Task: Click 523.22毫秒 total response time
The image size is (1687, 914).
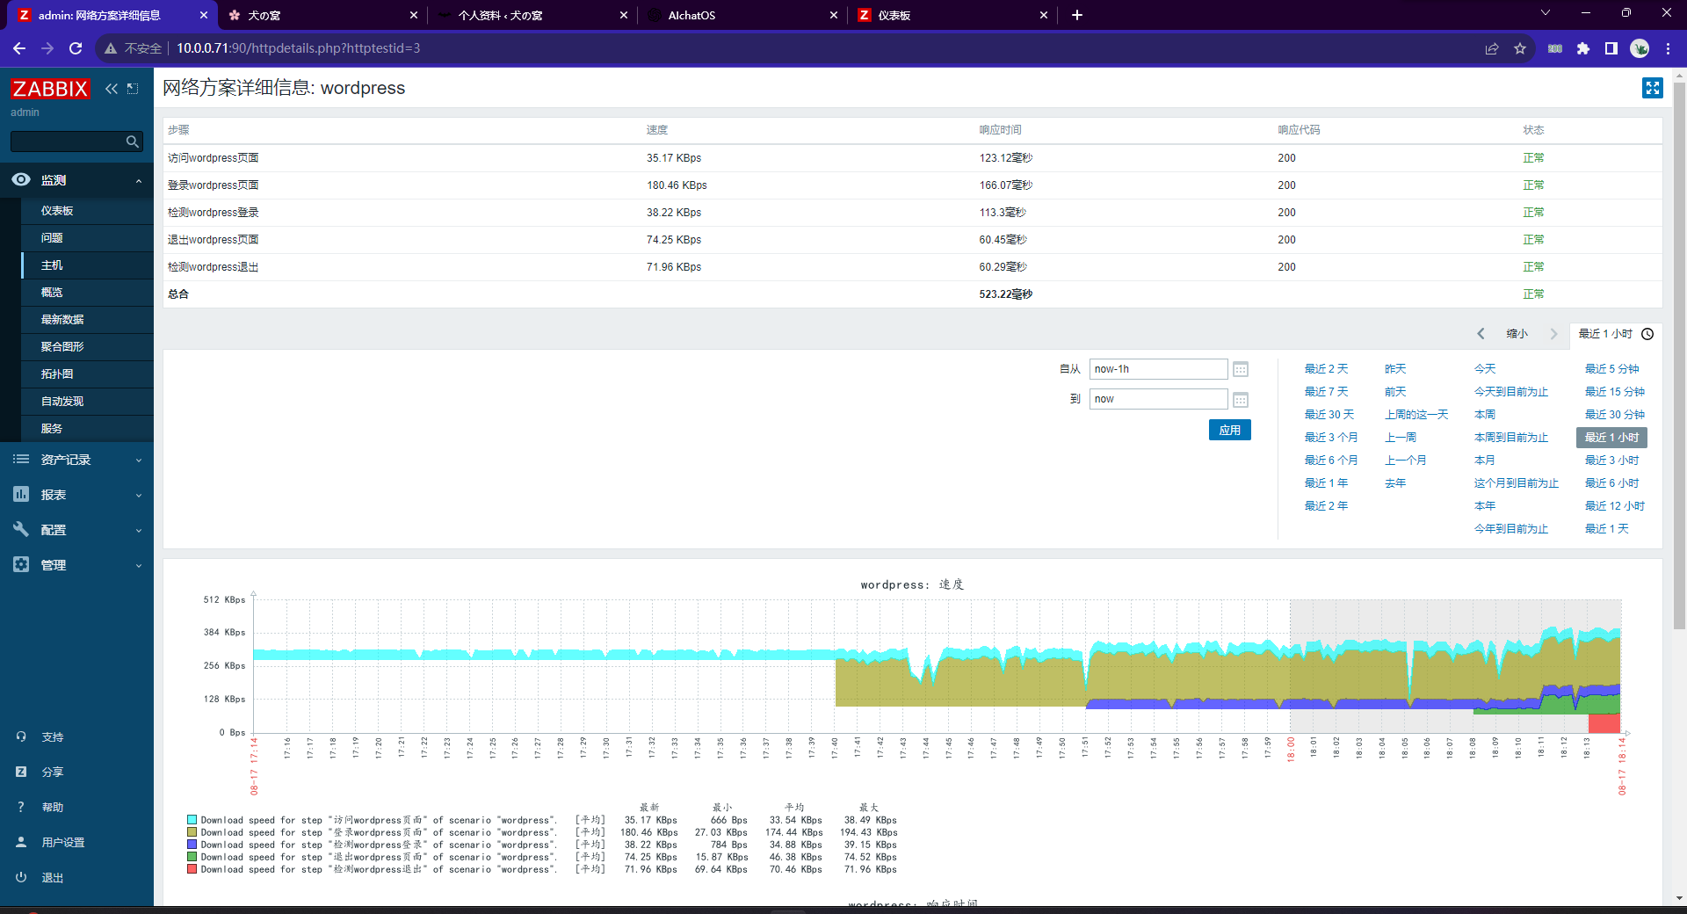Action: pyautogui.click(x=1006, y=294)
